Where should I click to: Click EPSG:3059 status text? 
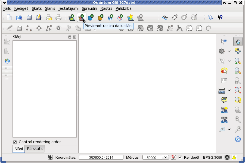[212, 157]
